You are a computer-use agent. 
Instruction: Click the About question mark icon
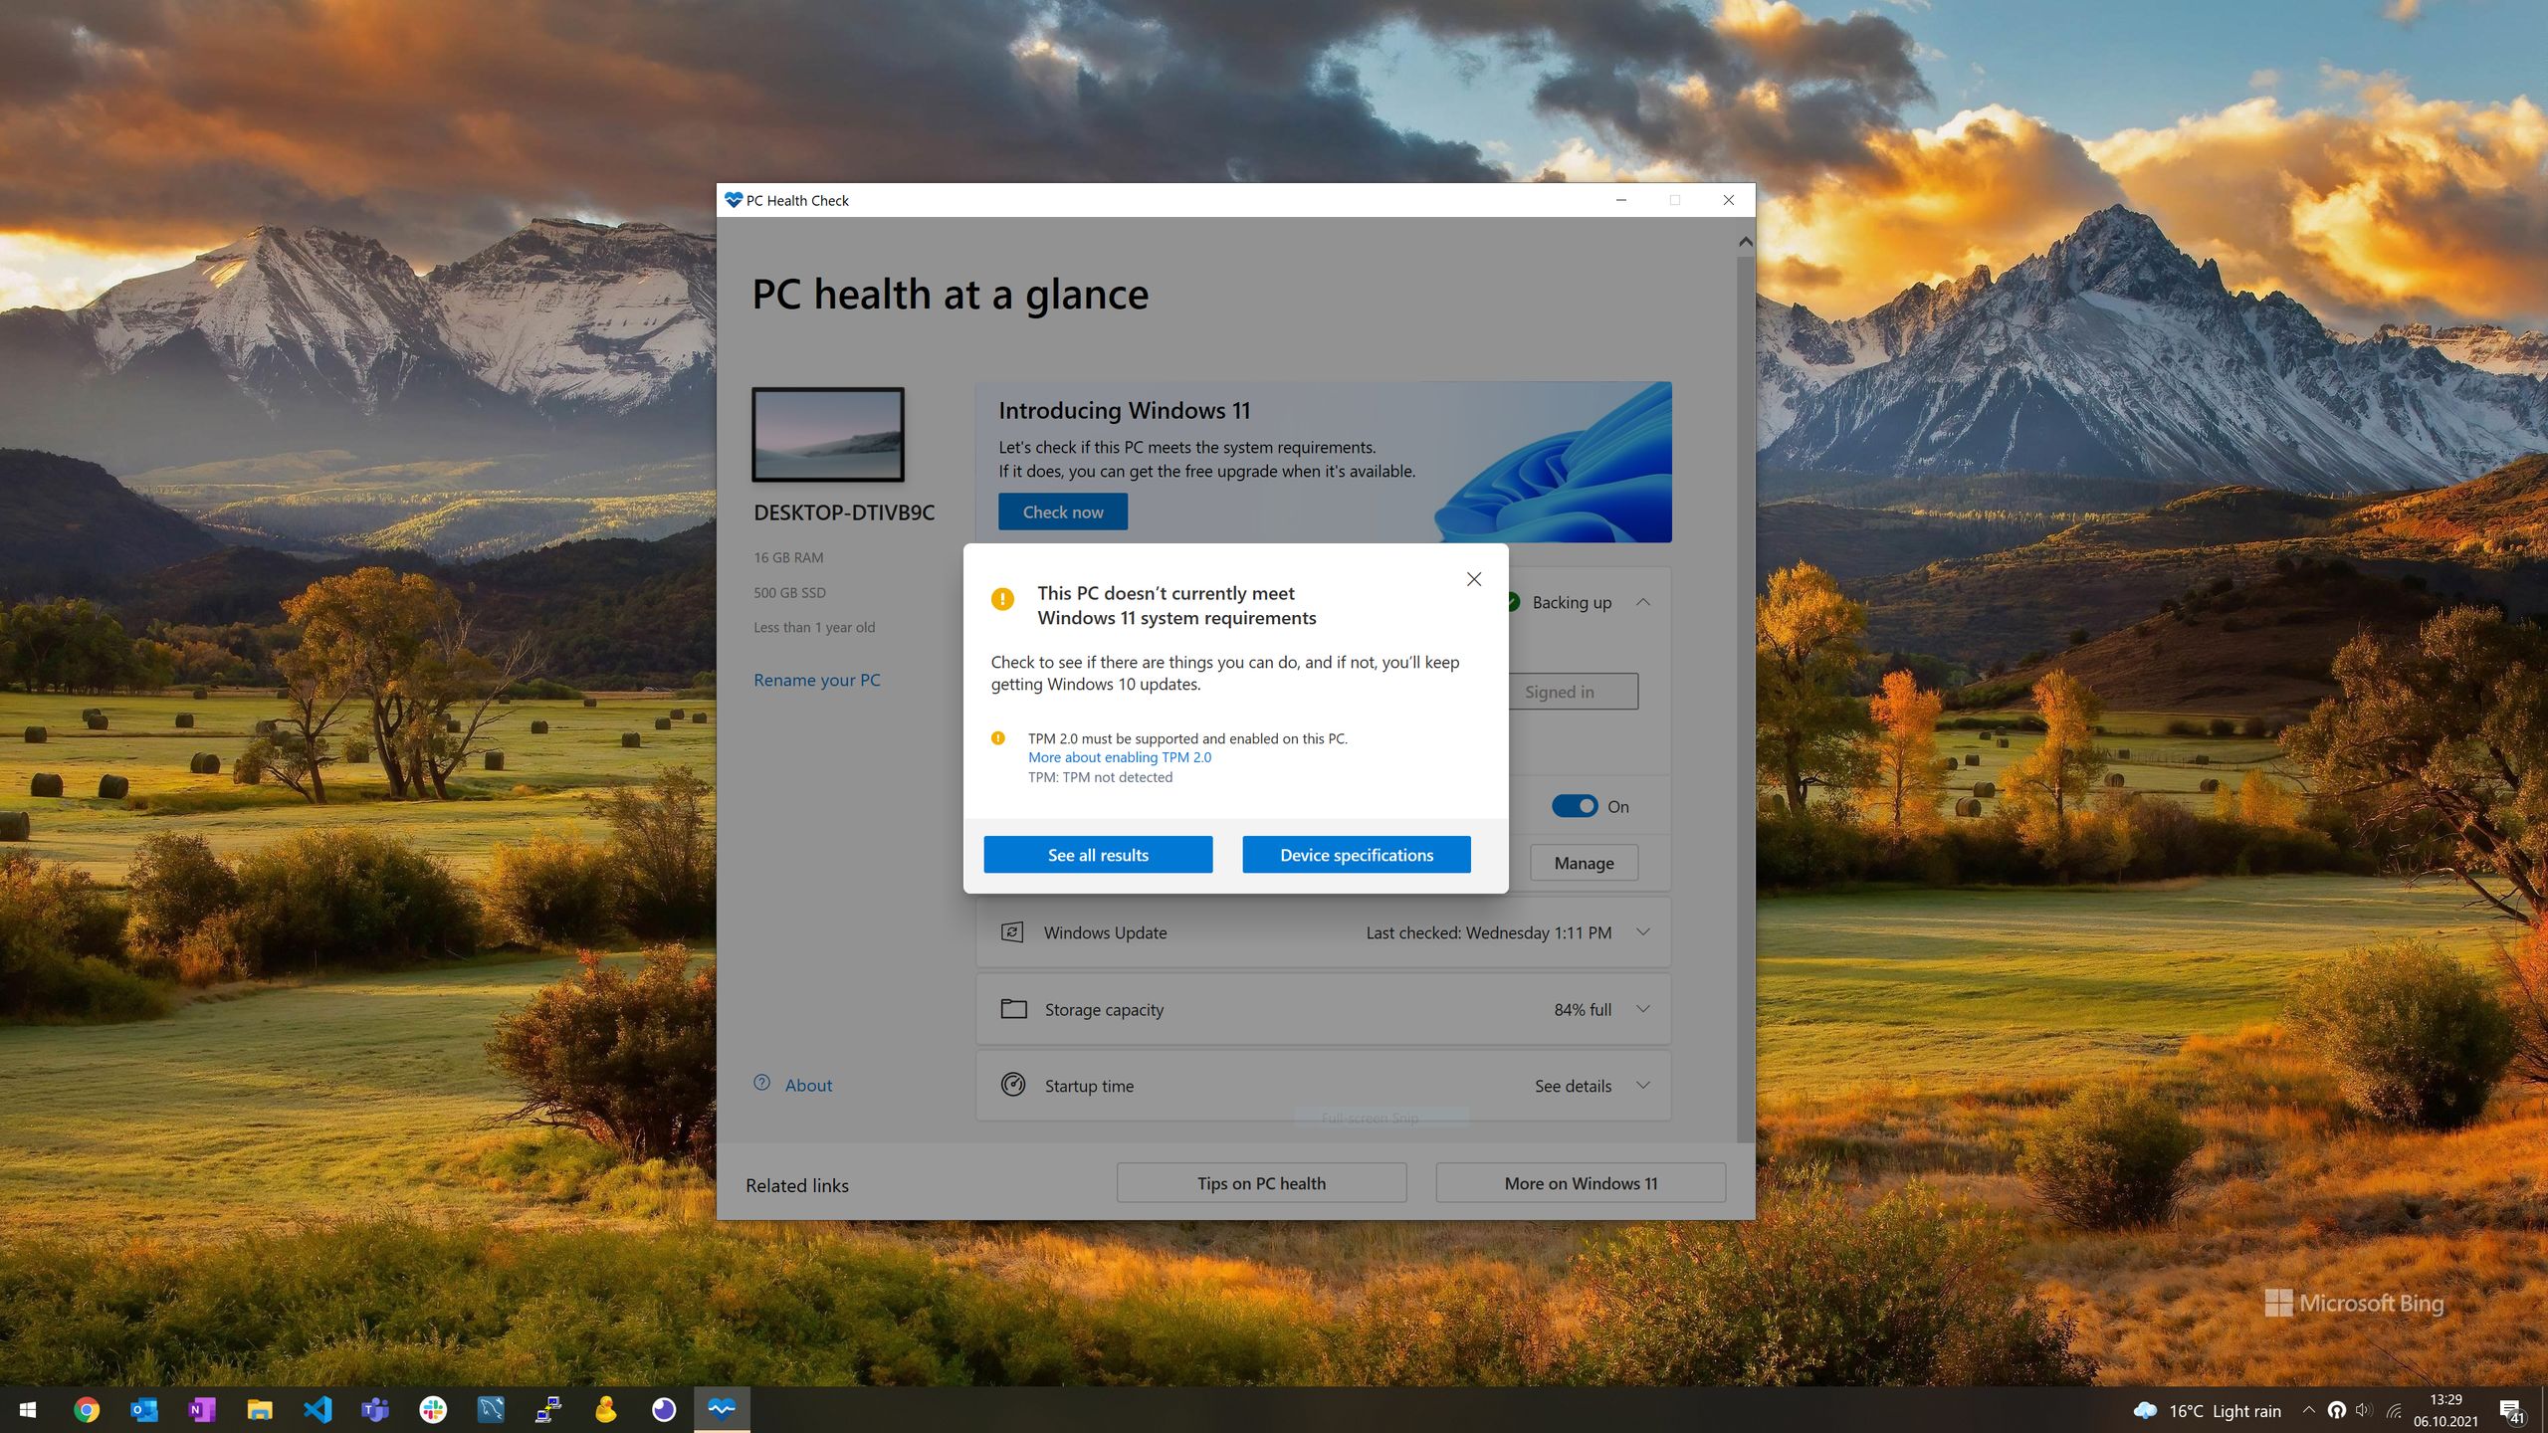click(761, 1084)
